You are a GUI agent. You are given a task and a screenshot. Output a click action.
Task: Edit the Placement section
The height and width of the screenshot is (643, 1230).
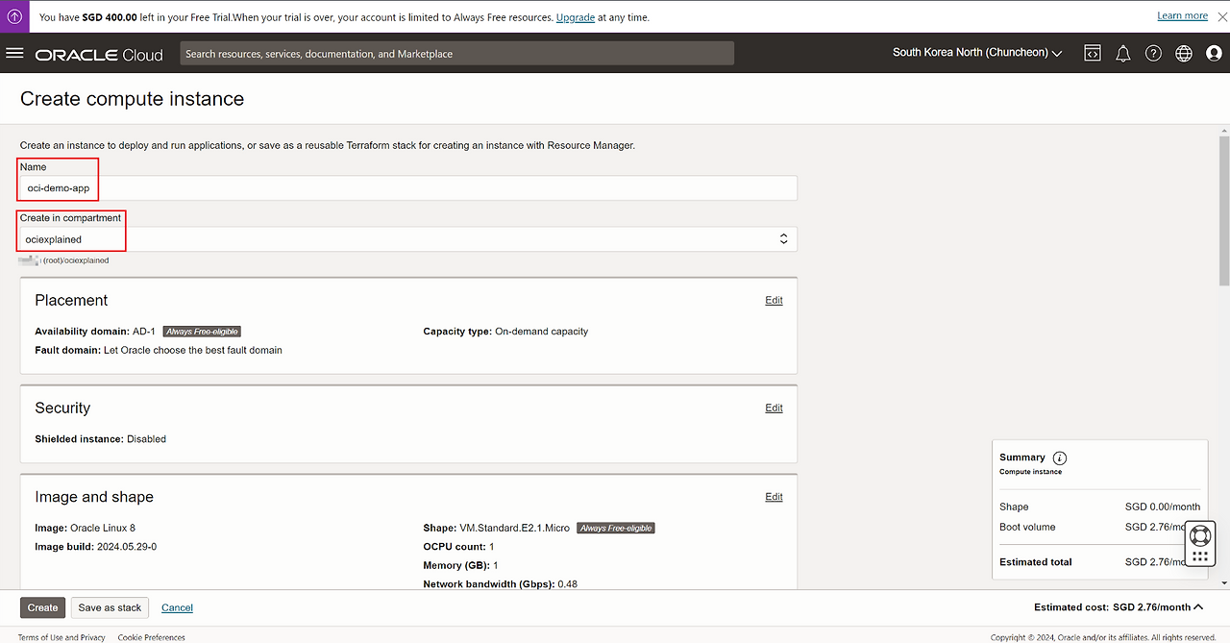774,301
